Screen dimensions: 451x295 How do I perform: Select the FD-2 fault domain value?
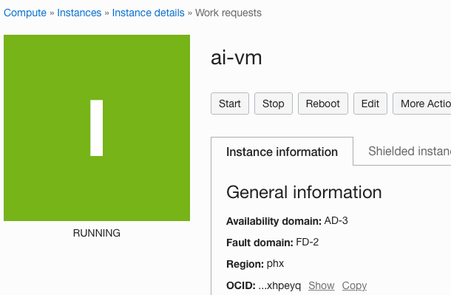point(307,242)
